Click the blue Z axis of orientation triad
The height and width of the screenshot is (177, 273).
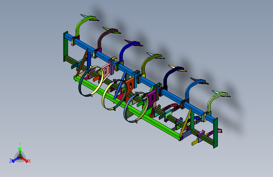16,160
